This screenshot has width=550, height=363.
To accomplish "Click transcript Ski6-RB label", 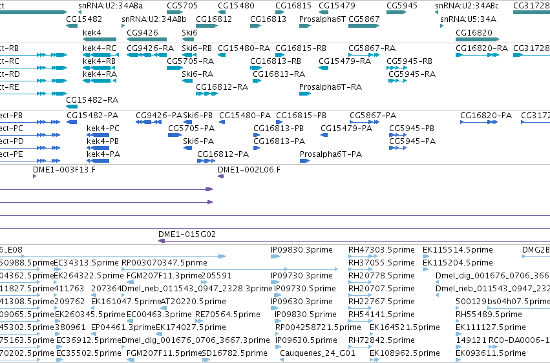I will [196, 48].
